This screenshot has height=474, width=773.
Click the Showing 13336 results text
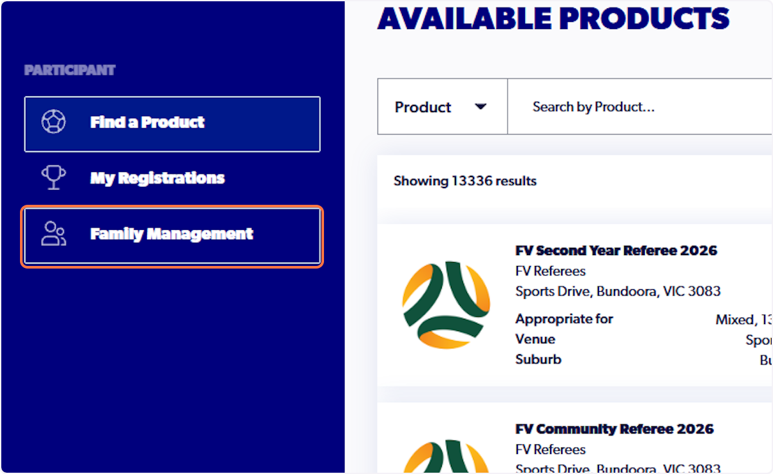464,181
